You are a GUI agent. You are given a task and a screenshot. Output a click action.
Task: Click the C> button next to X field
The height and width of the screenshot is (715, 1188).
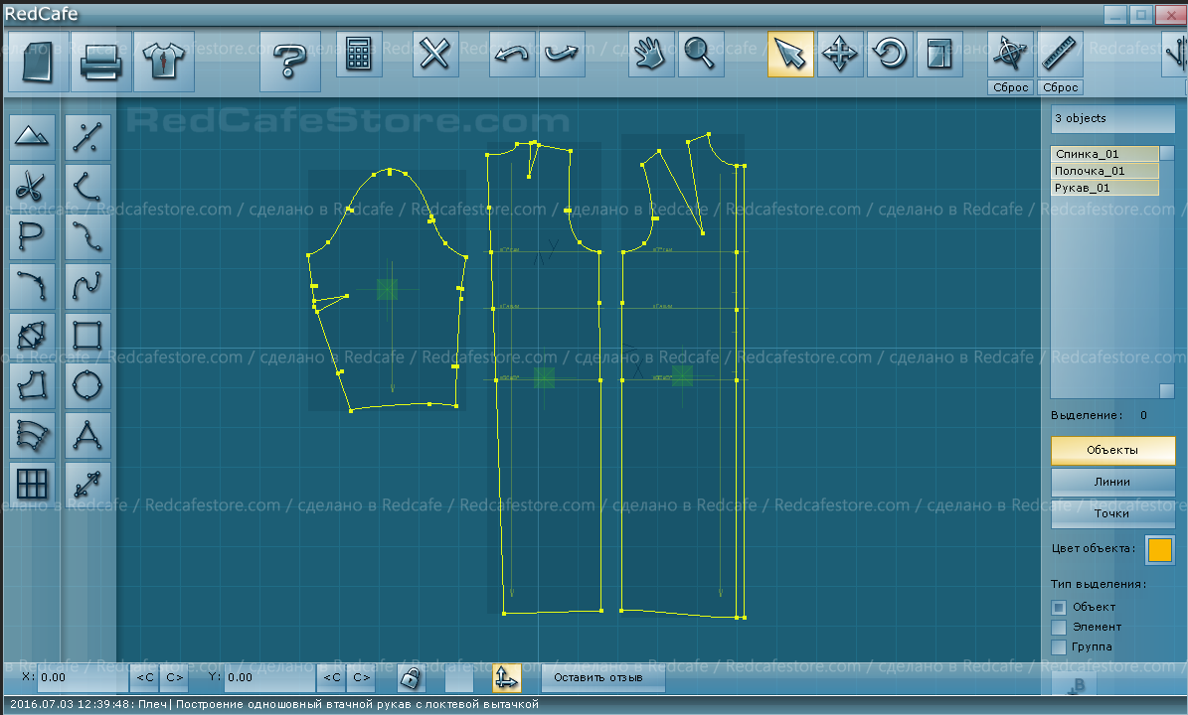tap(174, 677)
